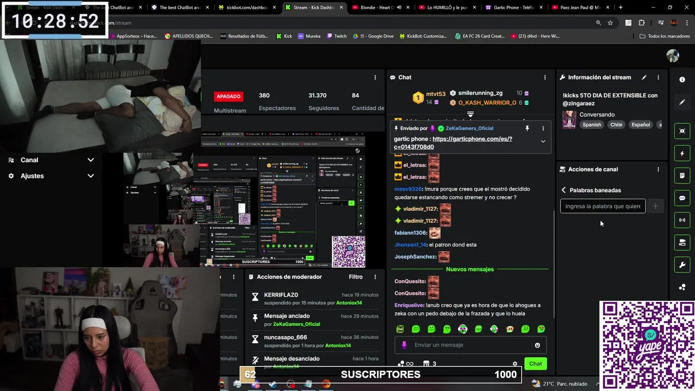The height and width of the screenshot is (391, 695).
Task: Click the Google Drive bookmark
Action: [372, 36]
